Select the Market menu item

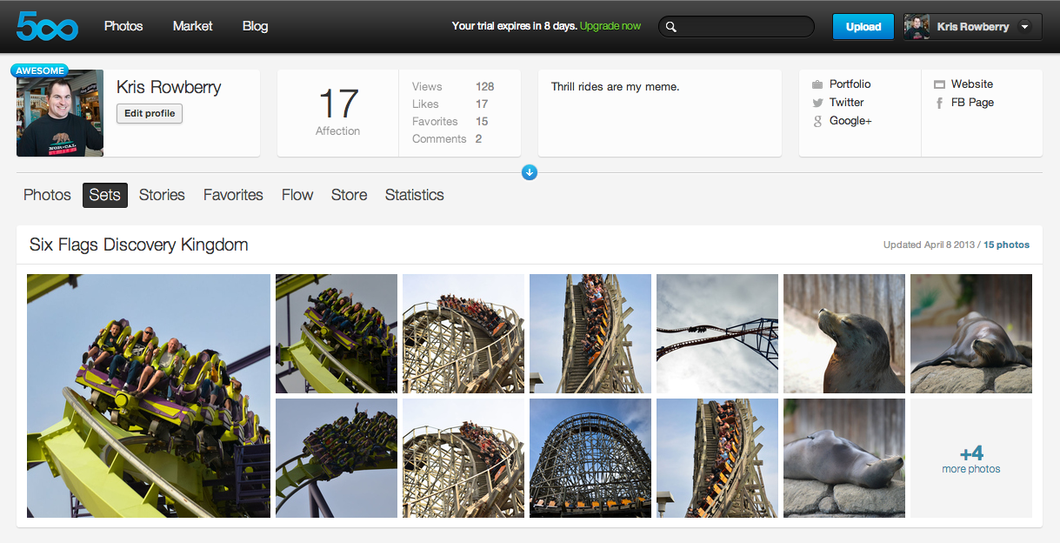click(x=192, y=26)
